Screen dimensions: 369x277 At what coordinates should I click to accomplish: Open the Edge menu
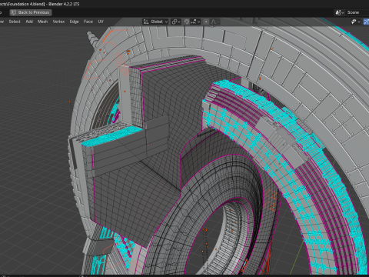point(74,22)
